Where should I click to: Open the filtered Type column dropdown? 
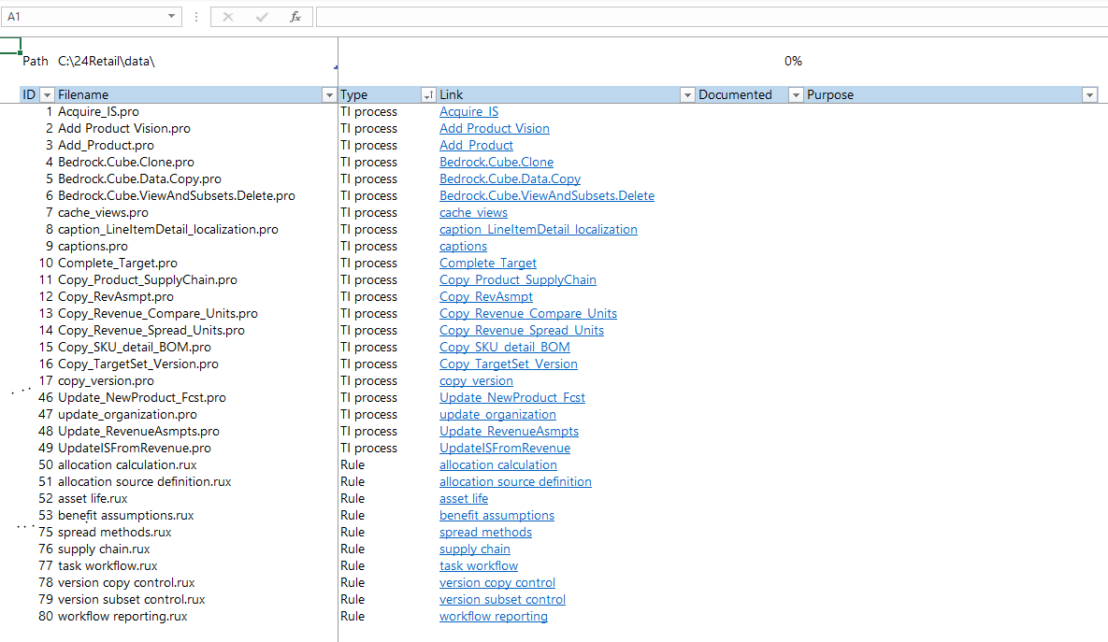click(428, 94)
